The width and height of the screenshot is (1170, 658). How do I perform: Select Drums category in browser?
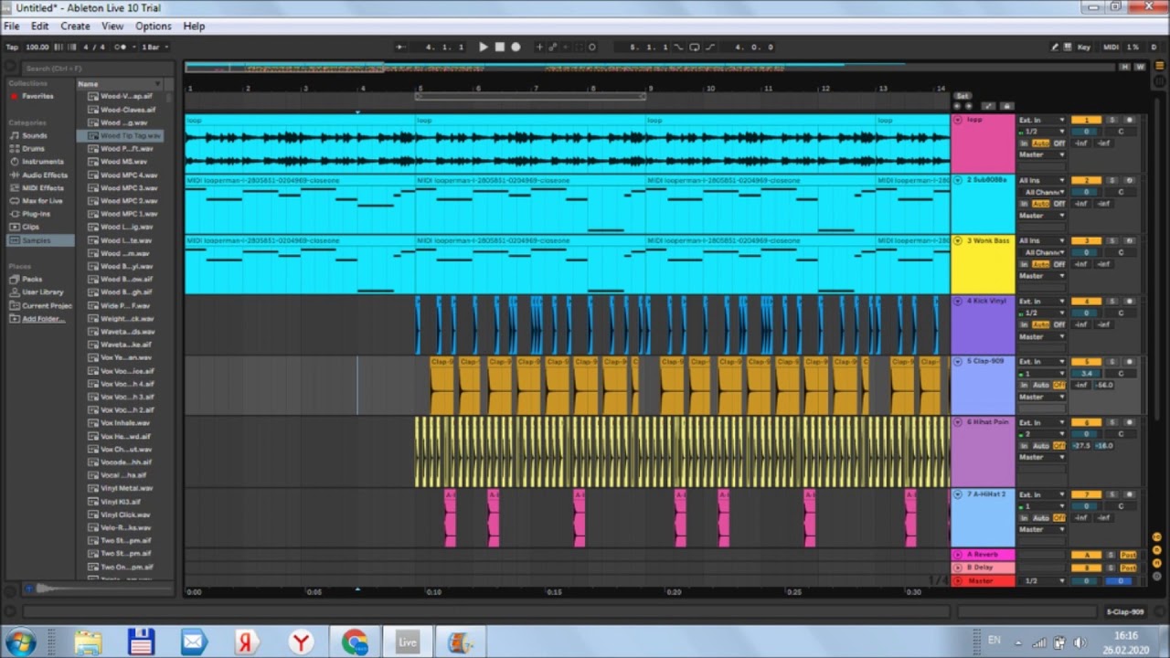(x=34, y=148)
